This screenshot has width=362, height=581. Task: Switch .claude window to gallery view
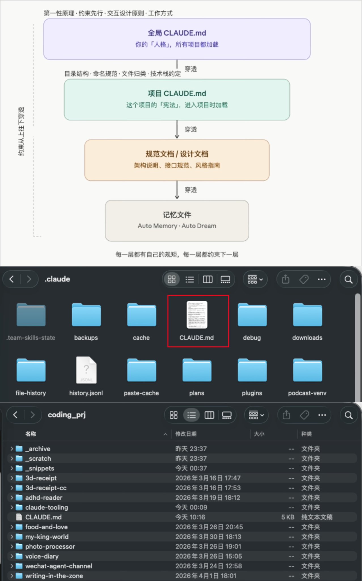pyautogui.click(x=225, y=279)
